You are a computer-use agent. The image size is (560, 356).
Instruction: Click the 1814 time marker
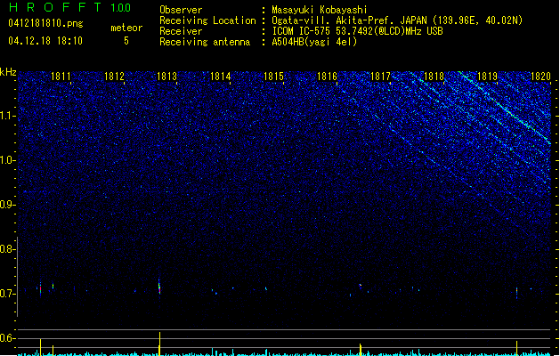[x=221, y=77]
